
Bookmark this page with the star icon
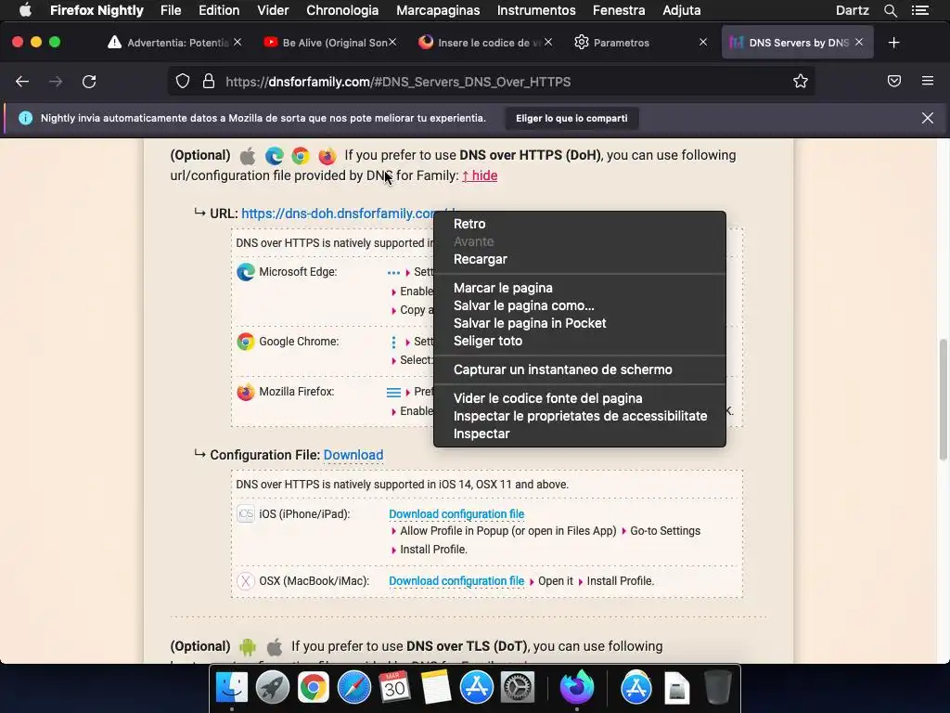801,82
